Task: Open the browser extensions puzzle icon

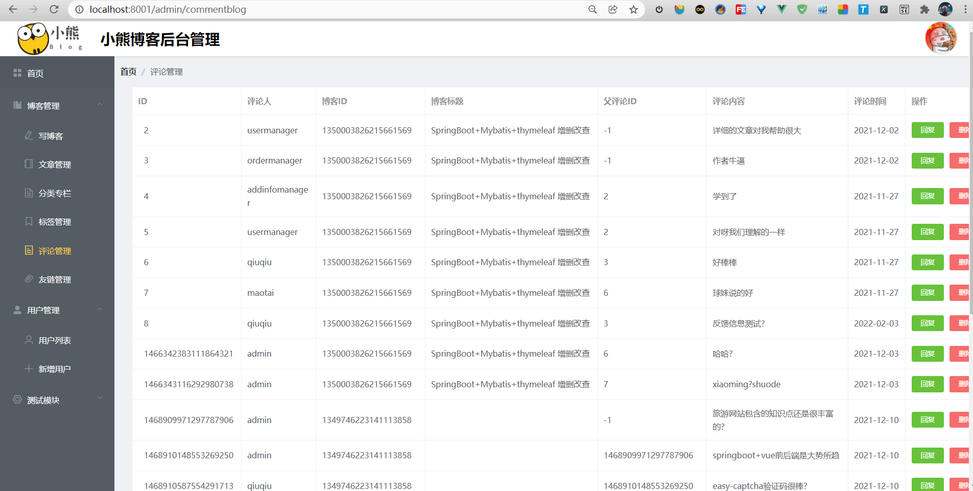Action: pyautogui.click(x=924, y=9)
